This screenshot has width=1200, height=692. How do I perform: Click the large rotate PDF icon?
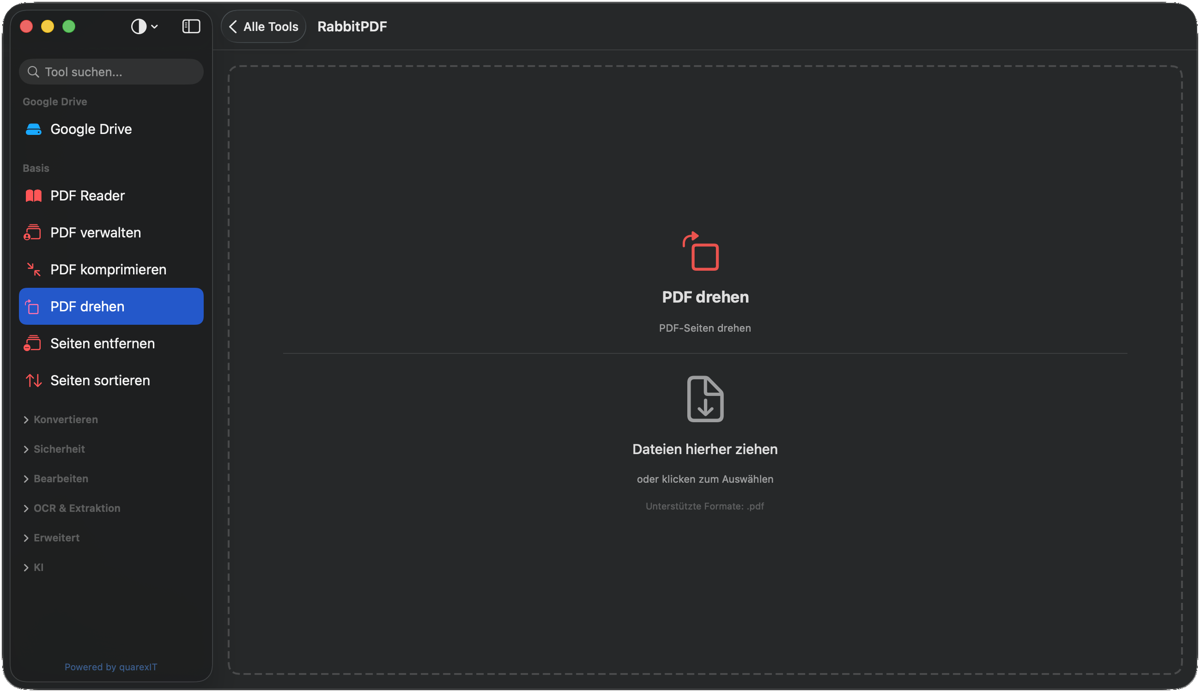click(701, 251)
